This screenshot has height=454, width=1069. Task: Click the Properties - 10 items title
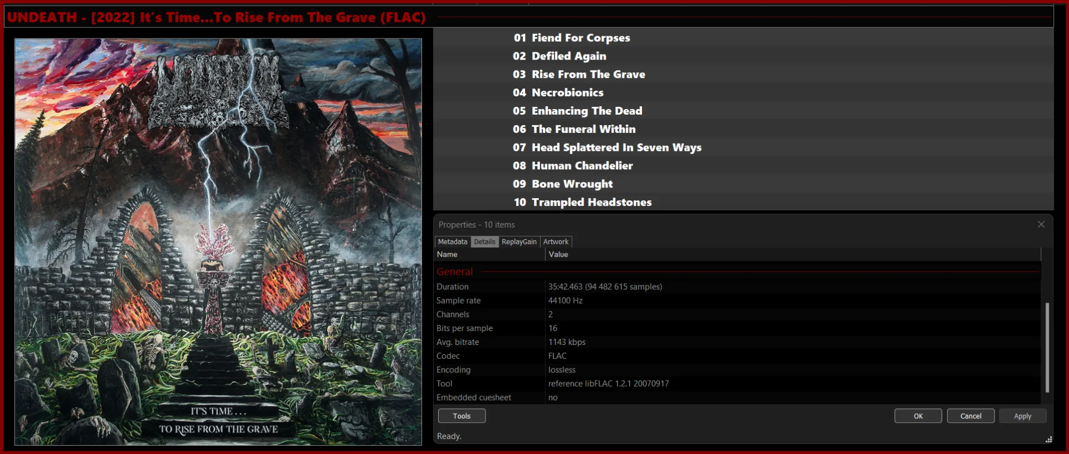click(x=477, y=225)
